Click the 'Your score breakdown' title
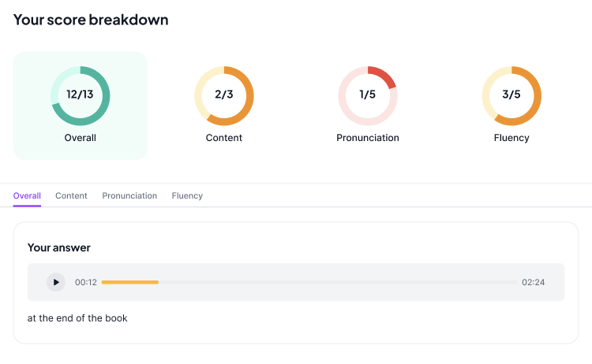 point(91,20)
